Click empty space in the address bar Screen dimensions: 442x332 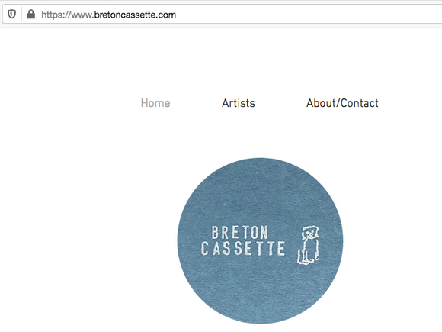[x=310, y=15]
